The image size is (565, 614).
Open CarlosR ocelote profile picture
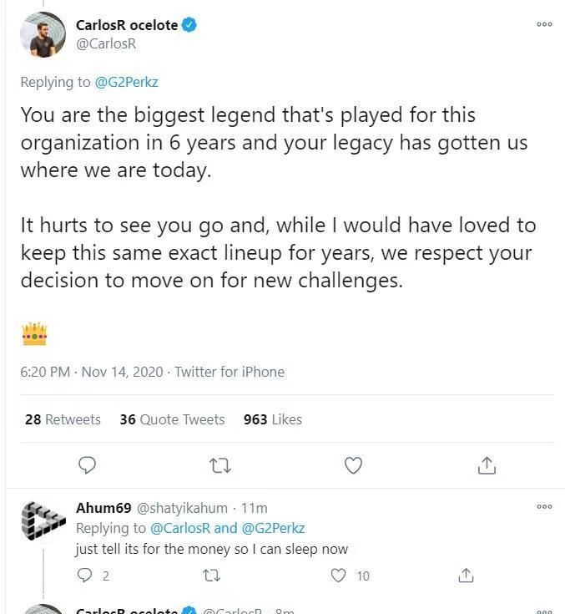point(43,34)
